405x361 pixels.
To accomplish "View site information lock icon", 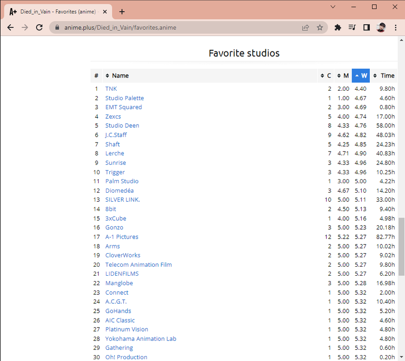I will pos(57,28).
